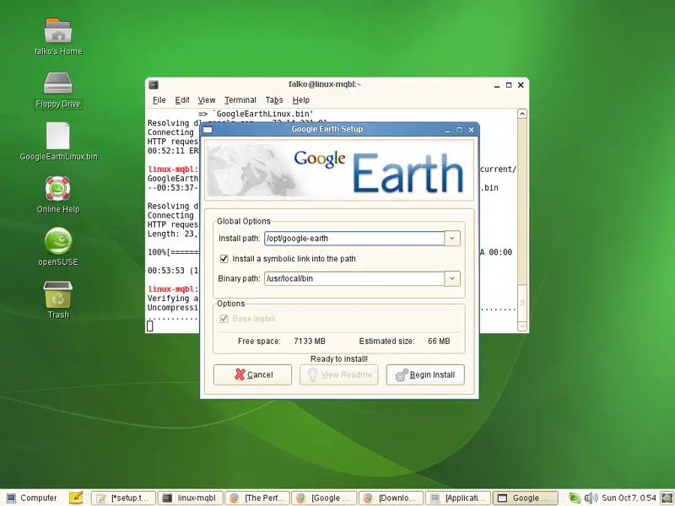This screenshot has width=675, height=506.
Task: Click the Google Earth banner image
Action: pyautogui.click(x=339, y=170)
